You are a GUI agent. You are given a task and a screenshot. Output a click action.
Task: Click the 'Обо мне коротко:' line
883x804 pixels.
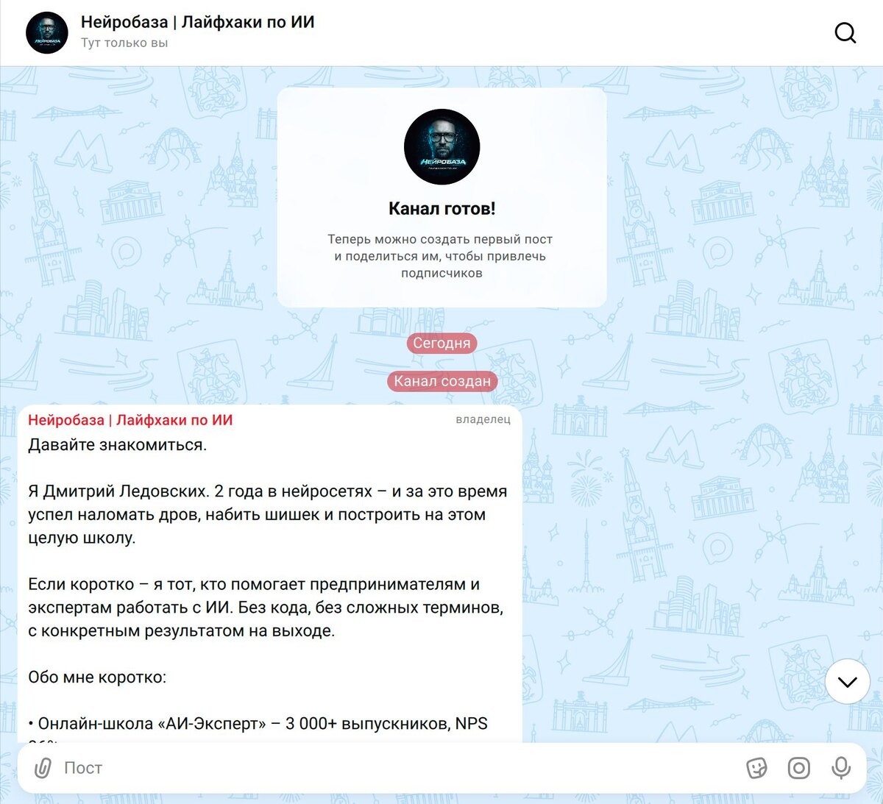tap(97, 677)
